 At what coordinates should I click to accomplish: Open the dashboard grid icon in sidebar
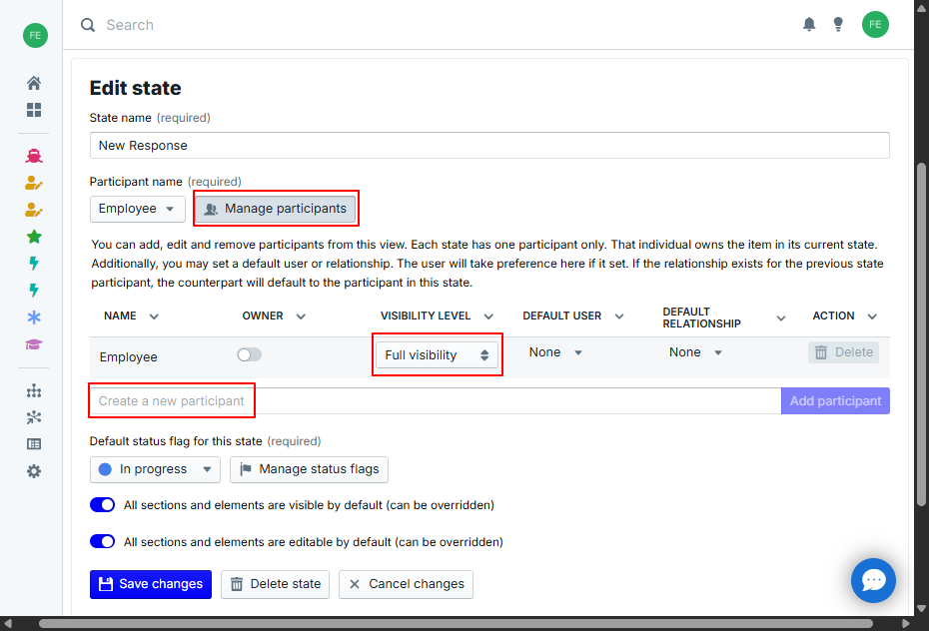point(34,110)
